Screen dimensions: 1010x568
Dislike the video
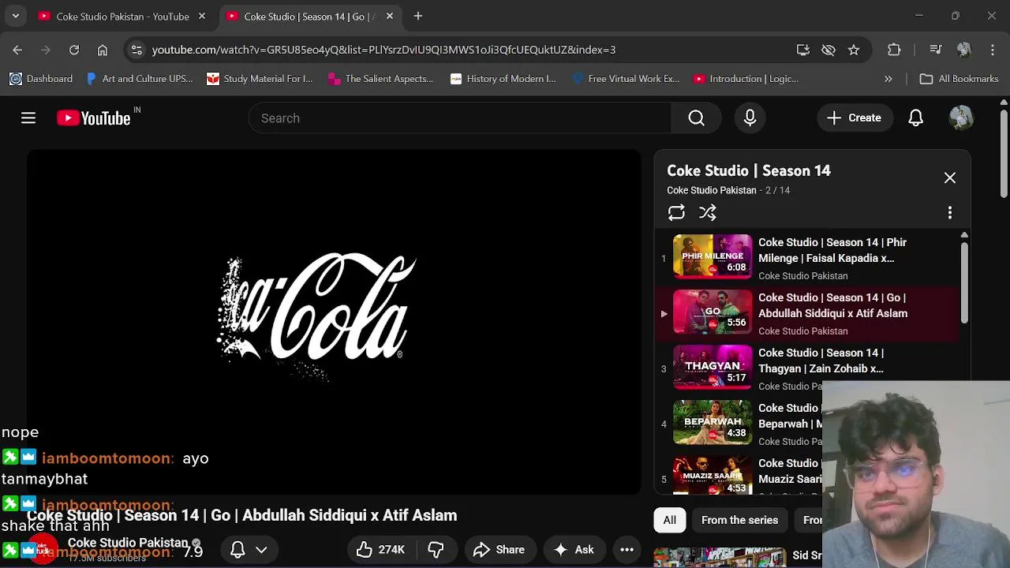pos(436,550)
